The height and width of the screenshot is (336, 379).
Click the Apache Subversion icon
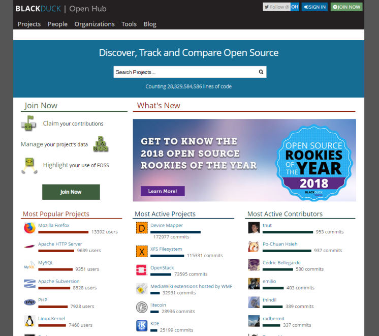[29, 284]
